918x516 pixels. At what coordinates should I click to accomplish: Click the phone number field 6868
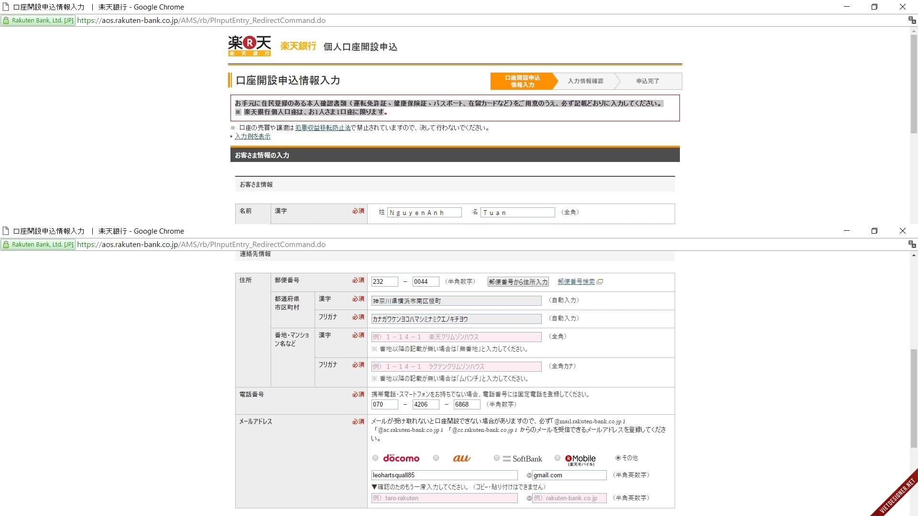tap(467, 404)
